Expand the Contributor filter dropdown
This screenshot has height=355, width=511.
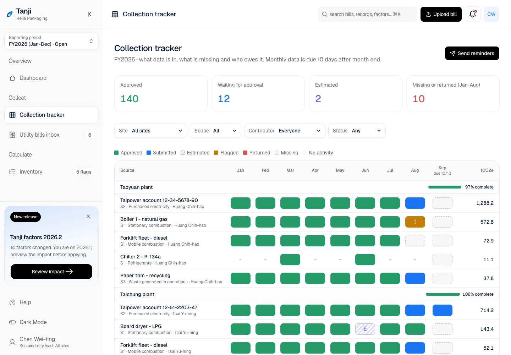click(x=285, y=131)
